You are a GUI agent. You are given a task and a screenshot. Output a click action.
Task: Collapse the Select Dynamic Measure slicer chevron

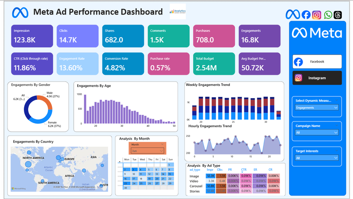pos(337,100)
